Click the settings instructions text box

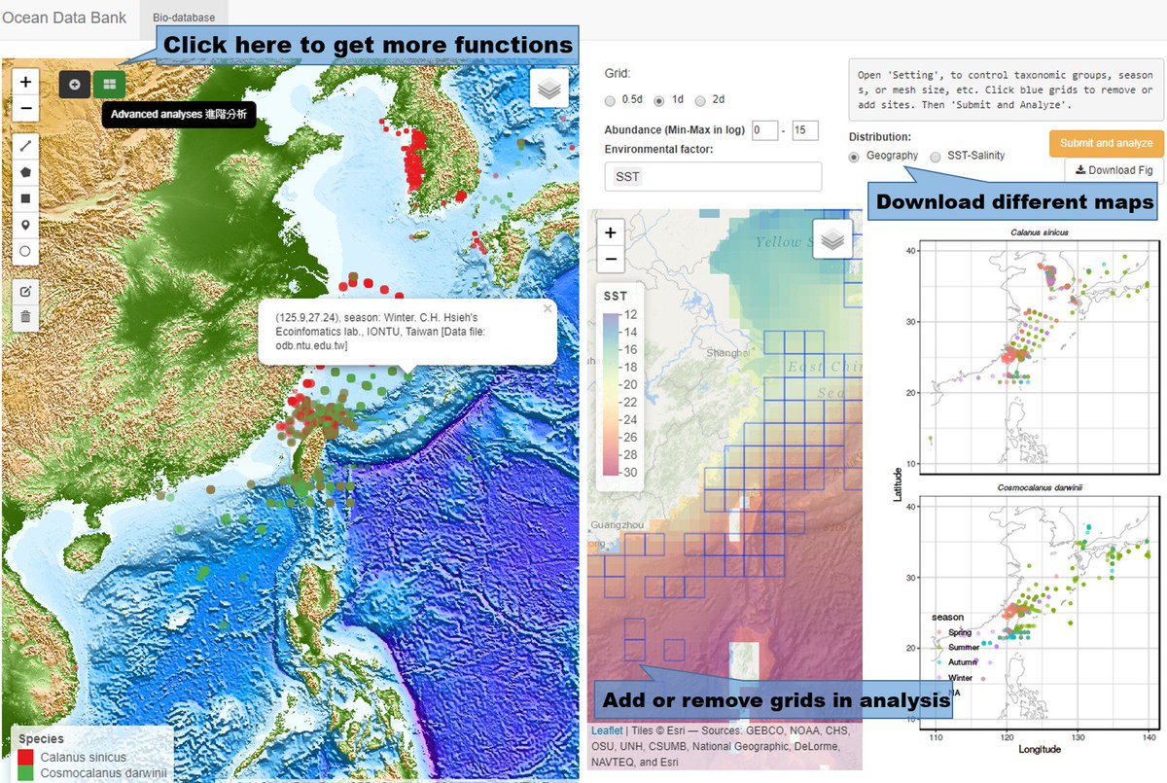tap(1006, 89)
